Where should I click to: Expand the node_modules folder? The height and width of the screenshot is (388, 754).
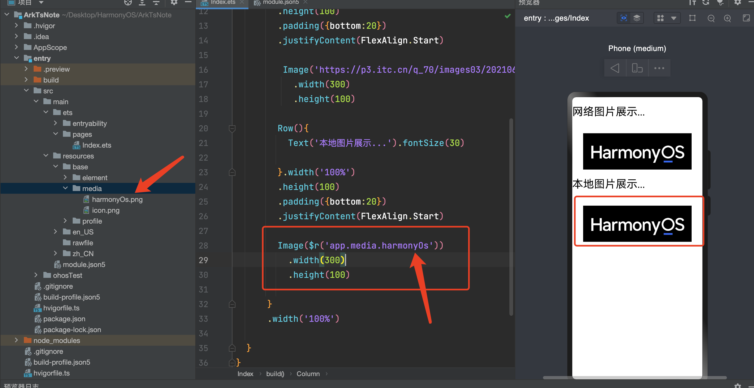point(16,340)
